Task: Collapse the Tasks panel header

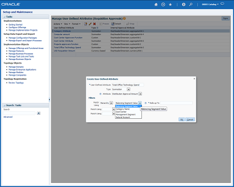Action: point(4,17)
